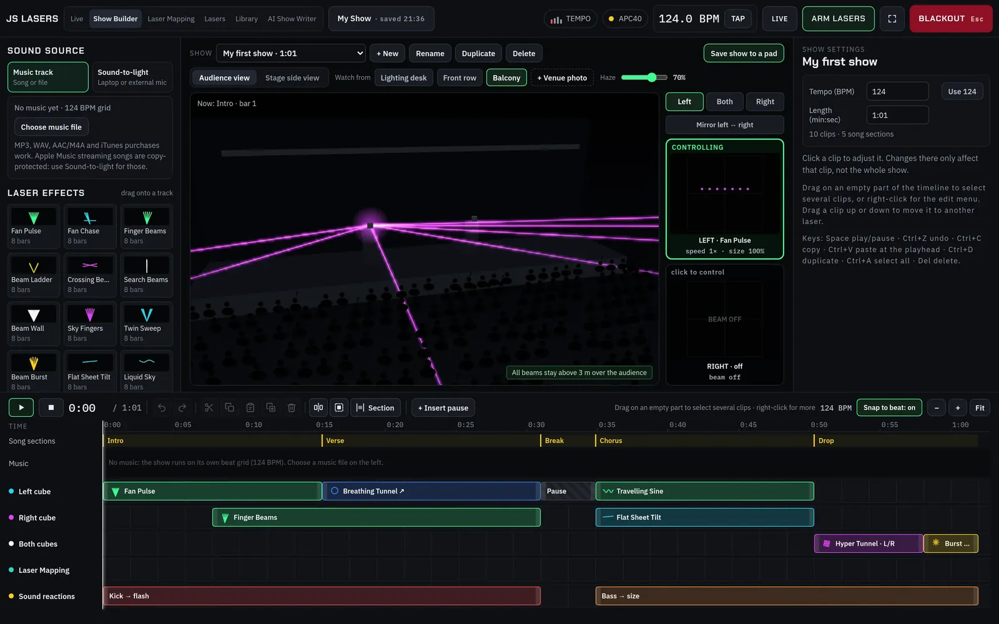Image resolution: width=999 pixels, height=624 pixels.
Task: Toggle fullscreen with the expand icon
Action: (x=892, y=19)
